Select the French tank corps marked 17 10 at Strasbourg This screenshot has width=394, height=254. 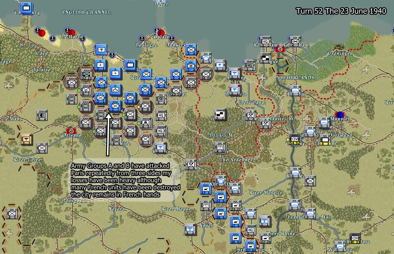point(250,246)
